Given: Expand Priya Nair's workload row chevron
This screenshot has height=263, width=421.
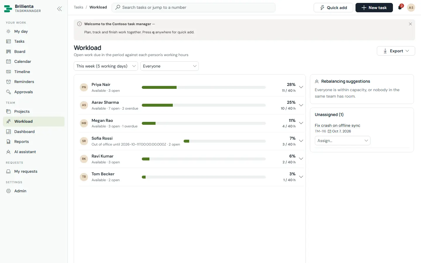Looking at the screenshot, I should click(x=301, y=87).
